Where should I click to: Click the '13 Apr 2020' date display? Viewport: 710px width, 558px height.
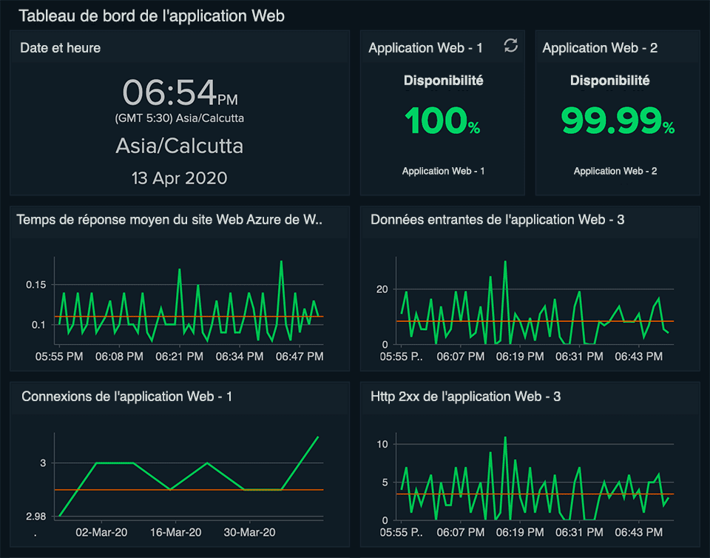[x=179, y=178]
